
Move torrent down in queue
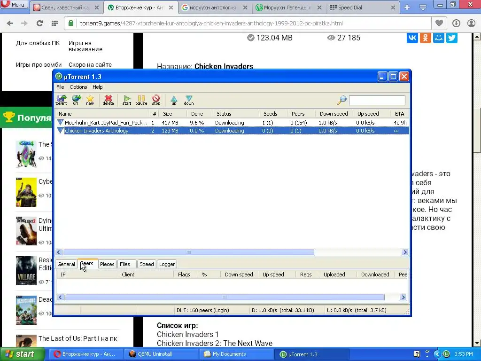(189, 100)
